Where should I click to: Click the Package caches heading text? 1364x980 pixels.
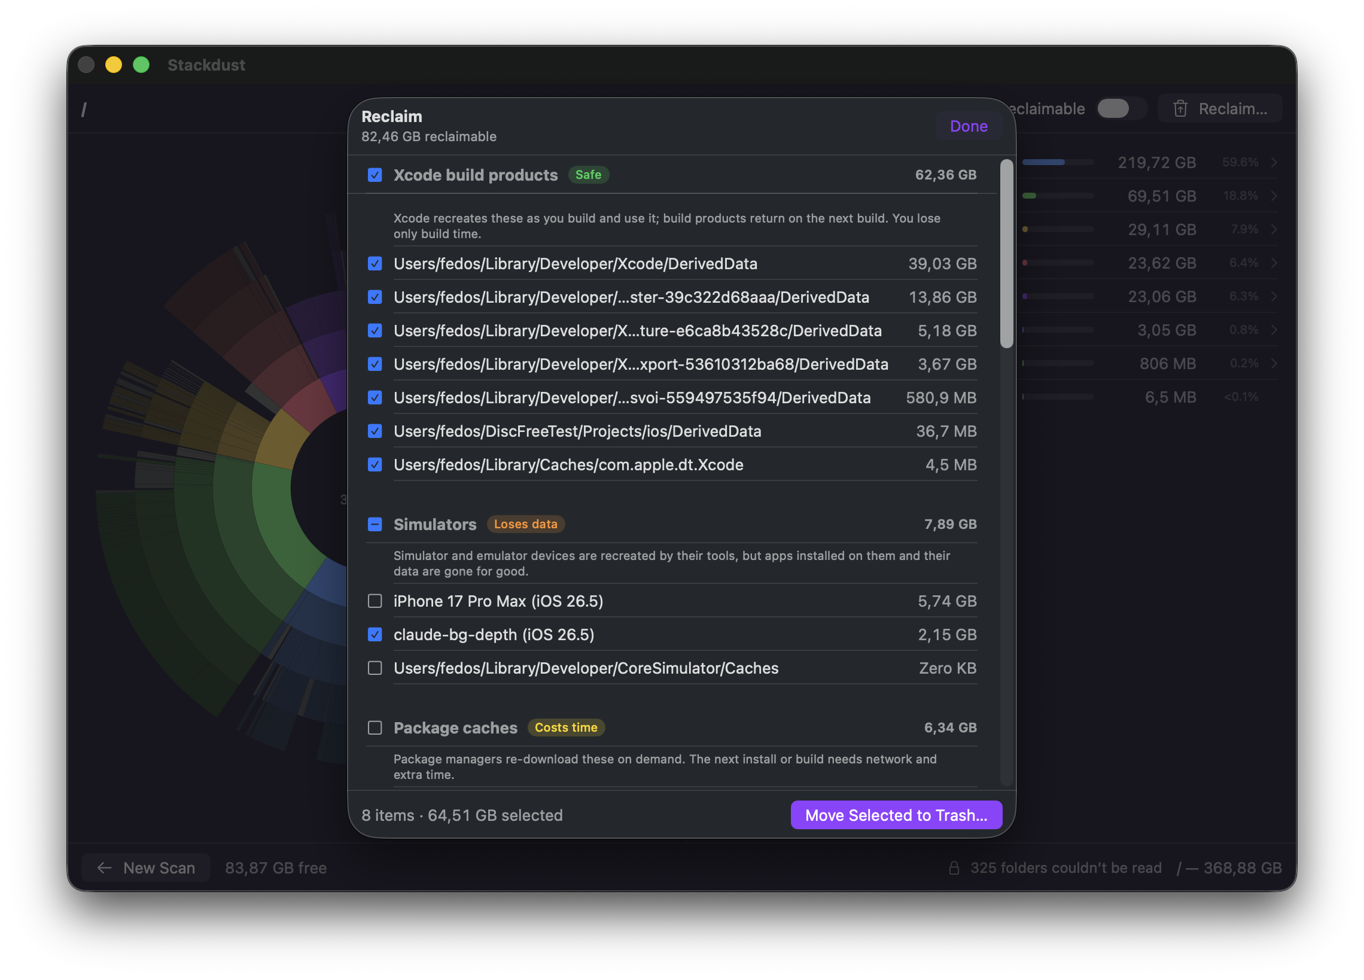455,728
